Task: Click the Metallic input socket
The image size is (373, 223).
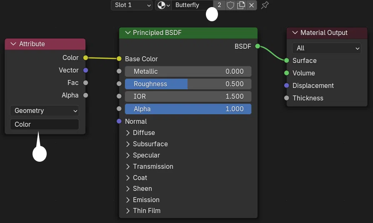Action: click(119, 71)
